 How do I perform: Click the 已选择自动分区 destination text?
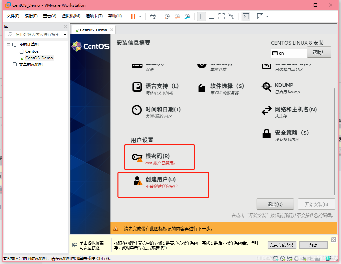[289, 70]
